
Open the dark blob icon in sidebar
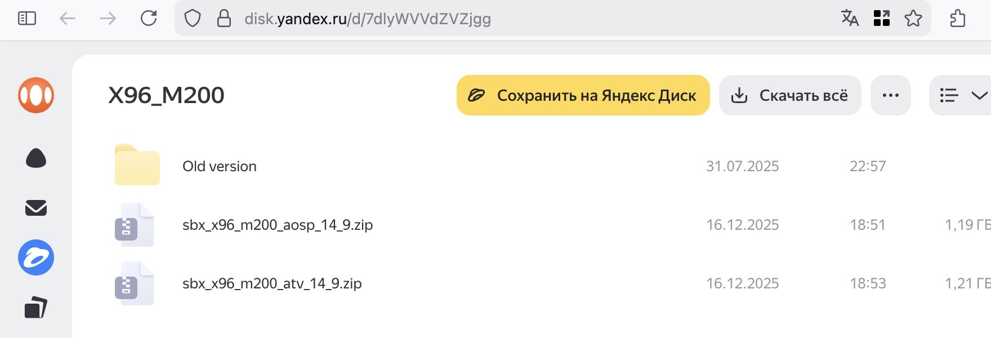point(36,158)
